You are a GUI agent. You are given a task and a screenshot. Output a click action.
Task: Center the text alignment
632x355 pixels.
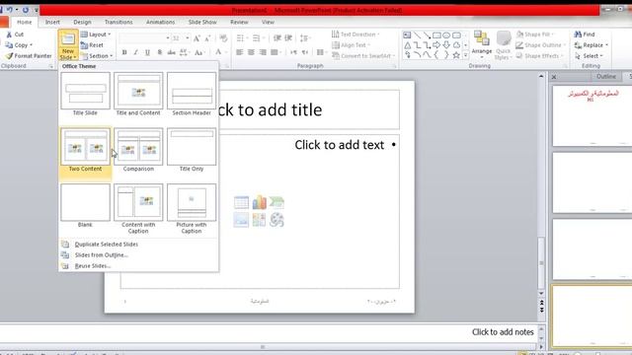click(x=251, y=52)
